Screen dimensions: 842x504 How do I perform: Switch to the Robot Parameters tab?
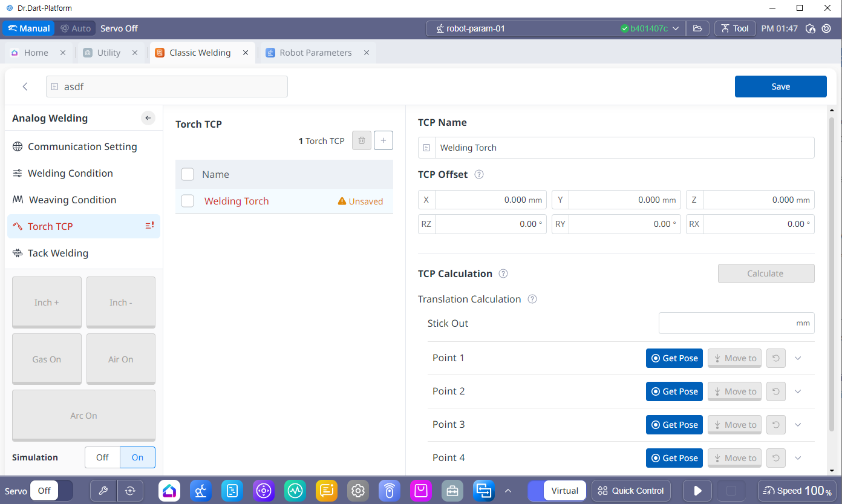(x=315, y=53)
